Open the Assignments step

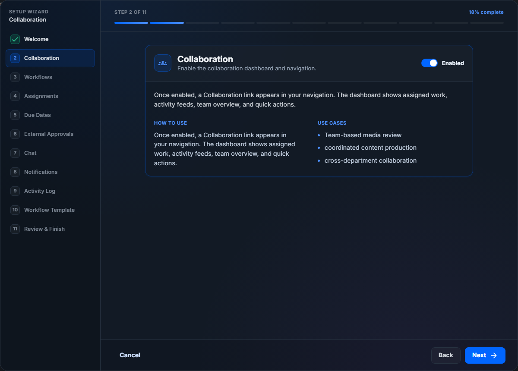(50, 96)
